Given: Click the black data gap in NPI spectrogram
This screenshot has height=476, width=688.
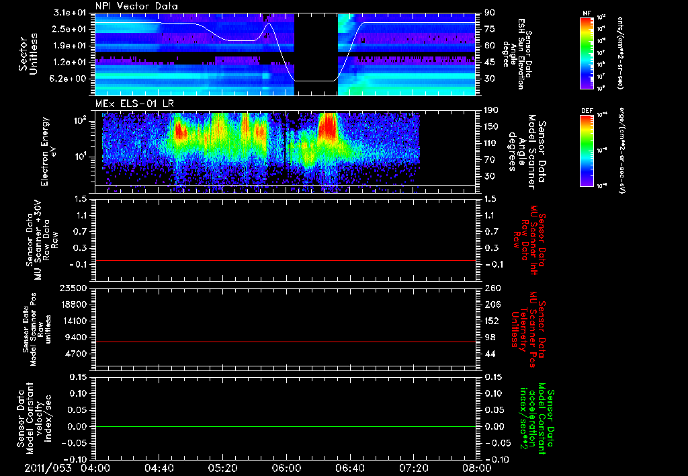Looking at the screenshot, I should pyautogui.click(x=316, y=54).
